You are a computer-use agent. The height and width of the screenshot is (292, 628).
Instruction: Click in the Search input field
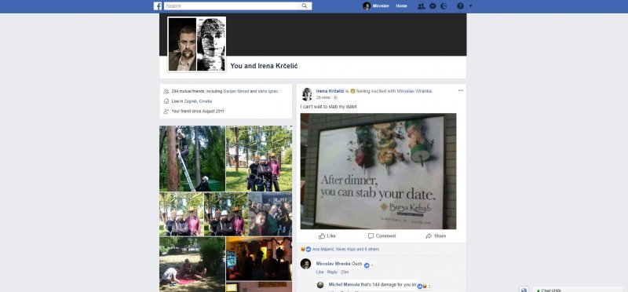coord(232,6)
